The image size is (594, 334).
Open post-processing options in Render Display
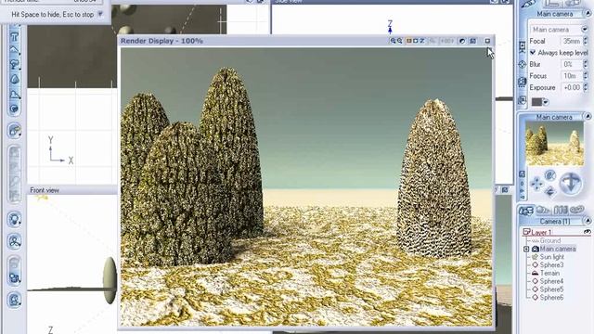462,41
